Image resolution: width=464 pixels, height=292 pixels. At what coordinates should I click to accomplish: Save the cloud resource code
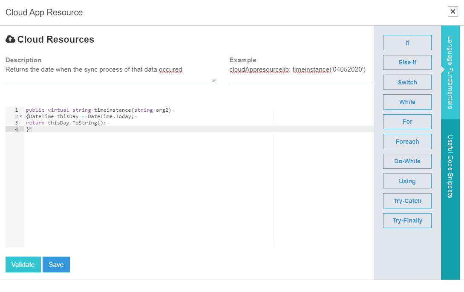click(56, 264)
